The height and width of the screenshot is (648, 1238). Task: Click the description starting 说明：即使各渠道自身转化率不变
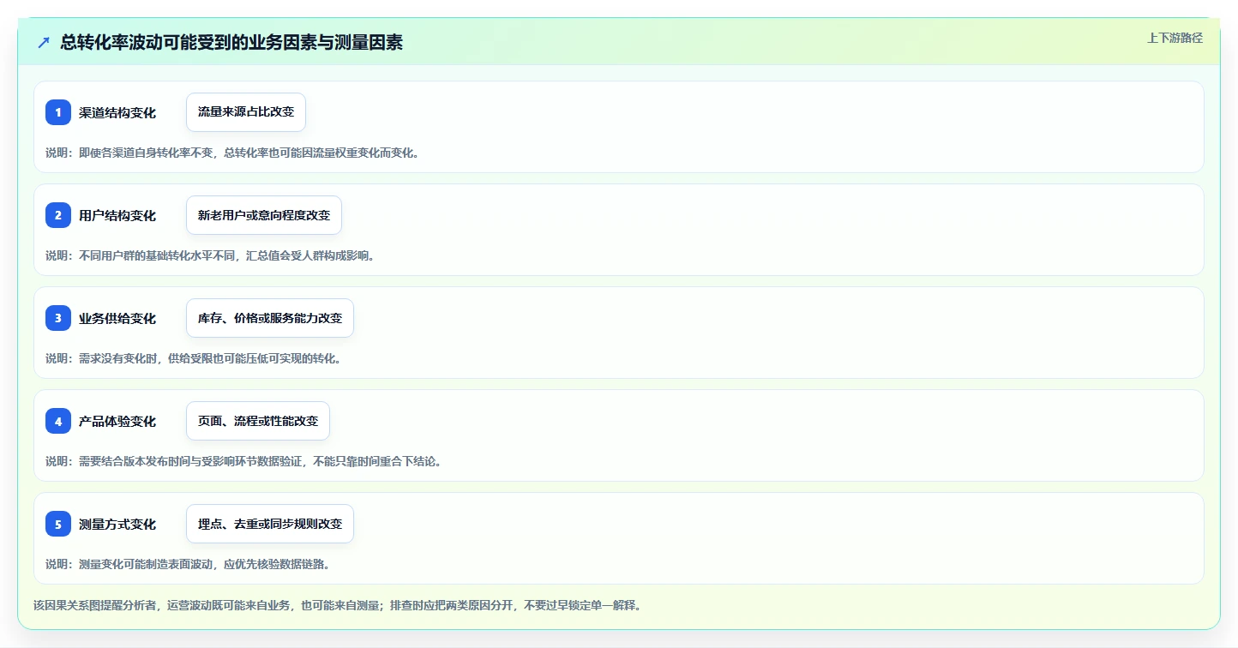232,153
